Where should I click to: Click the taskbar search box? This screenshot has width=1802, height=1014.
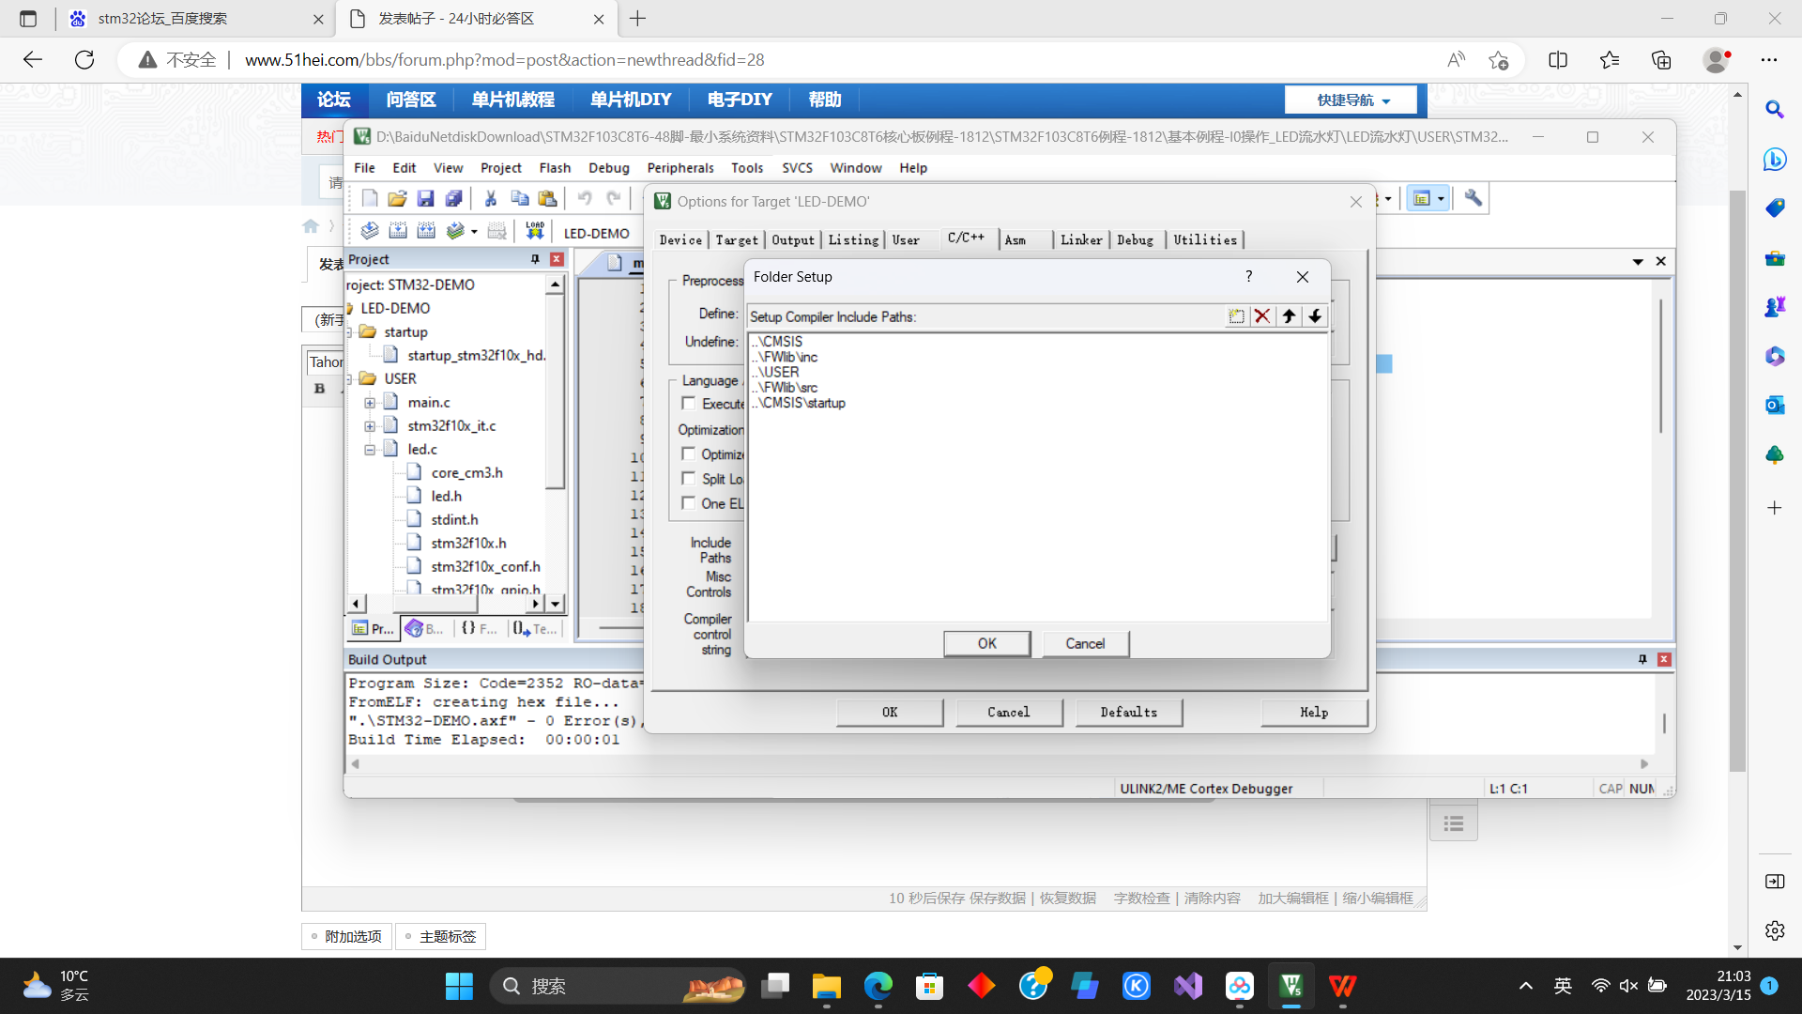tap(618, 986)
